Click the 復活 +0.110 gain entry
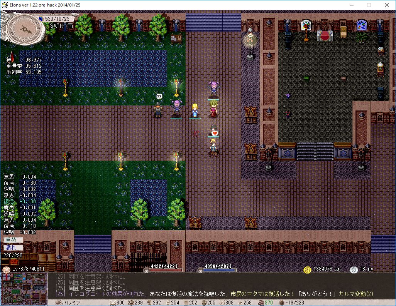 point(20,226)
